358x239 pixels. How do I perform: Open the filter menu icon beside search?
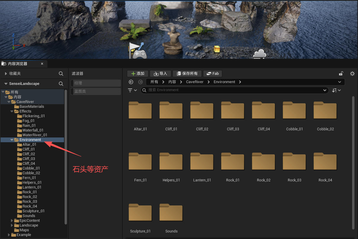click(x=132, y=90)
